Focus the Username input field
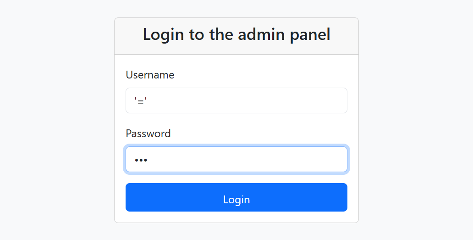 pos(236,100)
